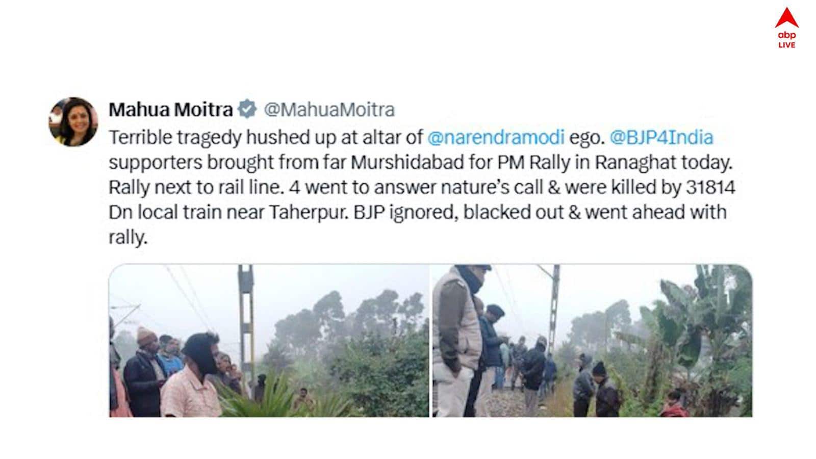
Task: Click the last word 'rally.' in tweet
Action: coord(128,237)
